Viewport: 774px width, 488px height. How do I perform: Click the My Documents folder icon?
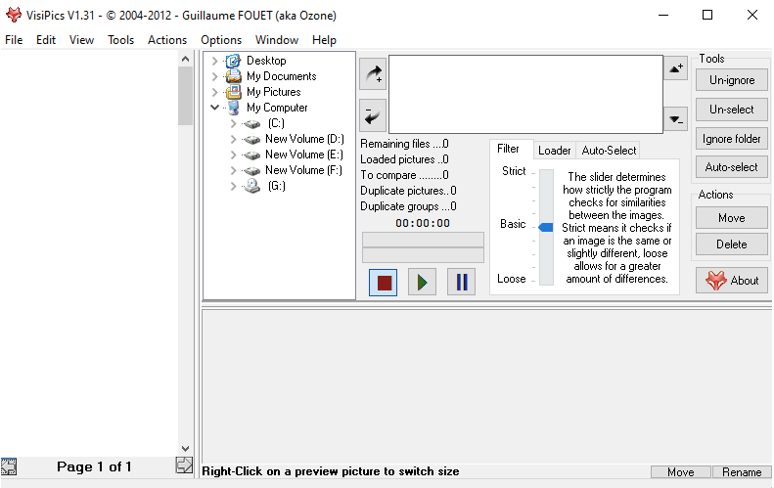(x=233, y=76)
